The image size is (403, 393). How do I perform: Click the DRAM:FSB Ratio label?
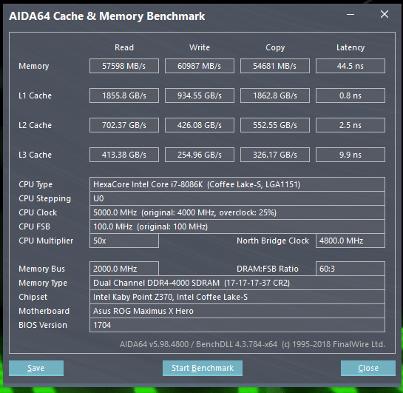pyautogui.click(x=267, y=269)
